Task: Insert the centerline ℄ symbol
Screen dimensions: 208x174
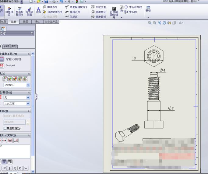Action: pyautogui.click(x=15, y=168)
